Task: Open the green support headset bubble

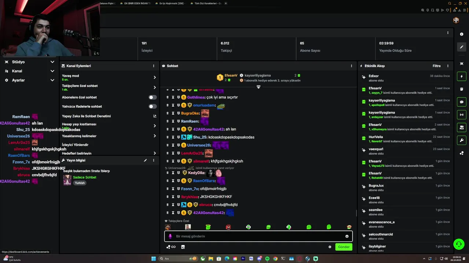Action: [x=458, y=244]
